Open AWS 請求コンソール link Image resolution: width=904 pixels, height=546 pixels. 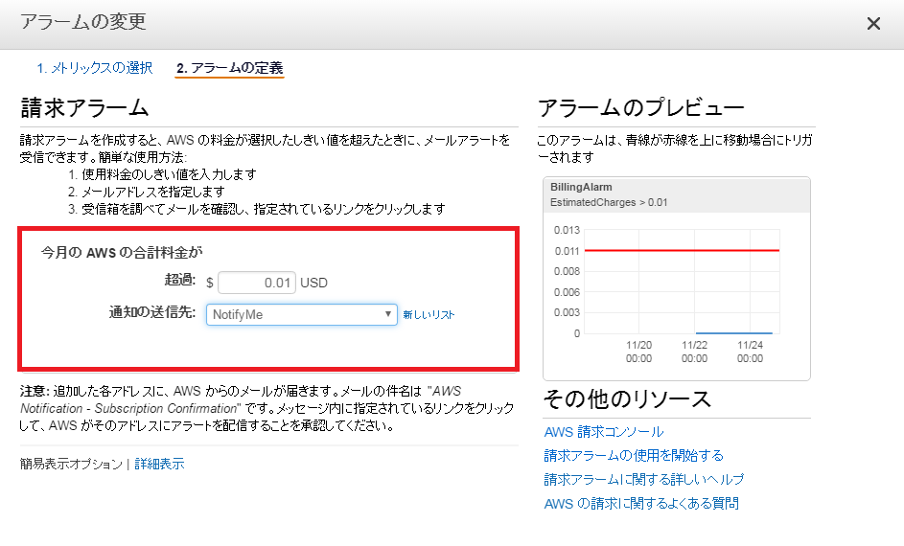coord(604,431)
